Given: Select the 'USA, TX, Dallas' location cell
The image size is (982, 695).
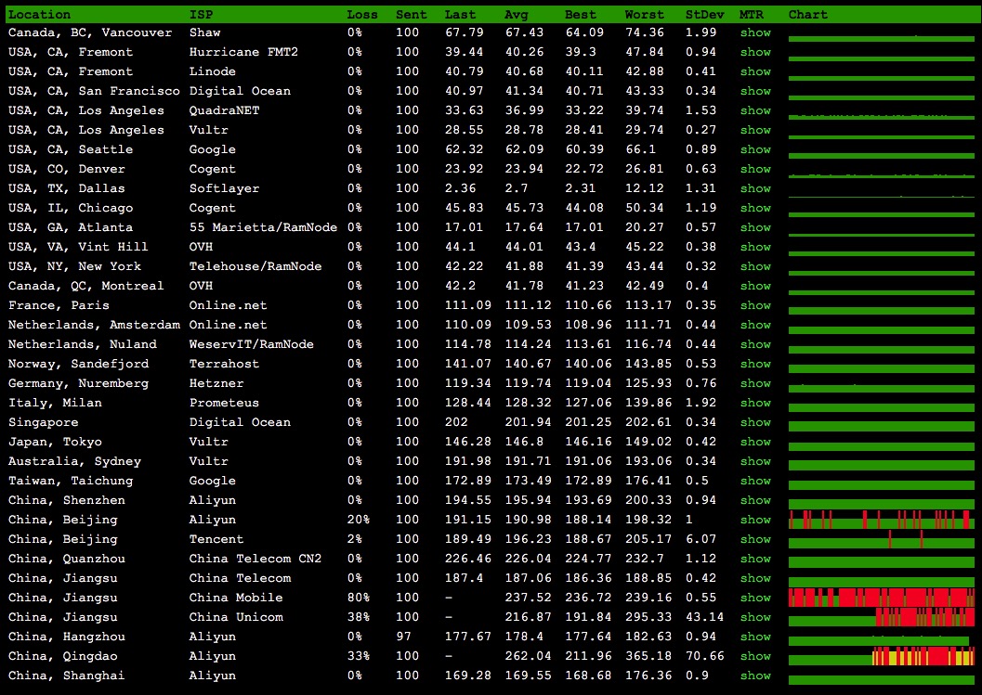Looking at the screenshot, I should click(x=66, y=188).
